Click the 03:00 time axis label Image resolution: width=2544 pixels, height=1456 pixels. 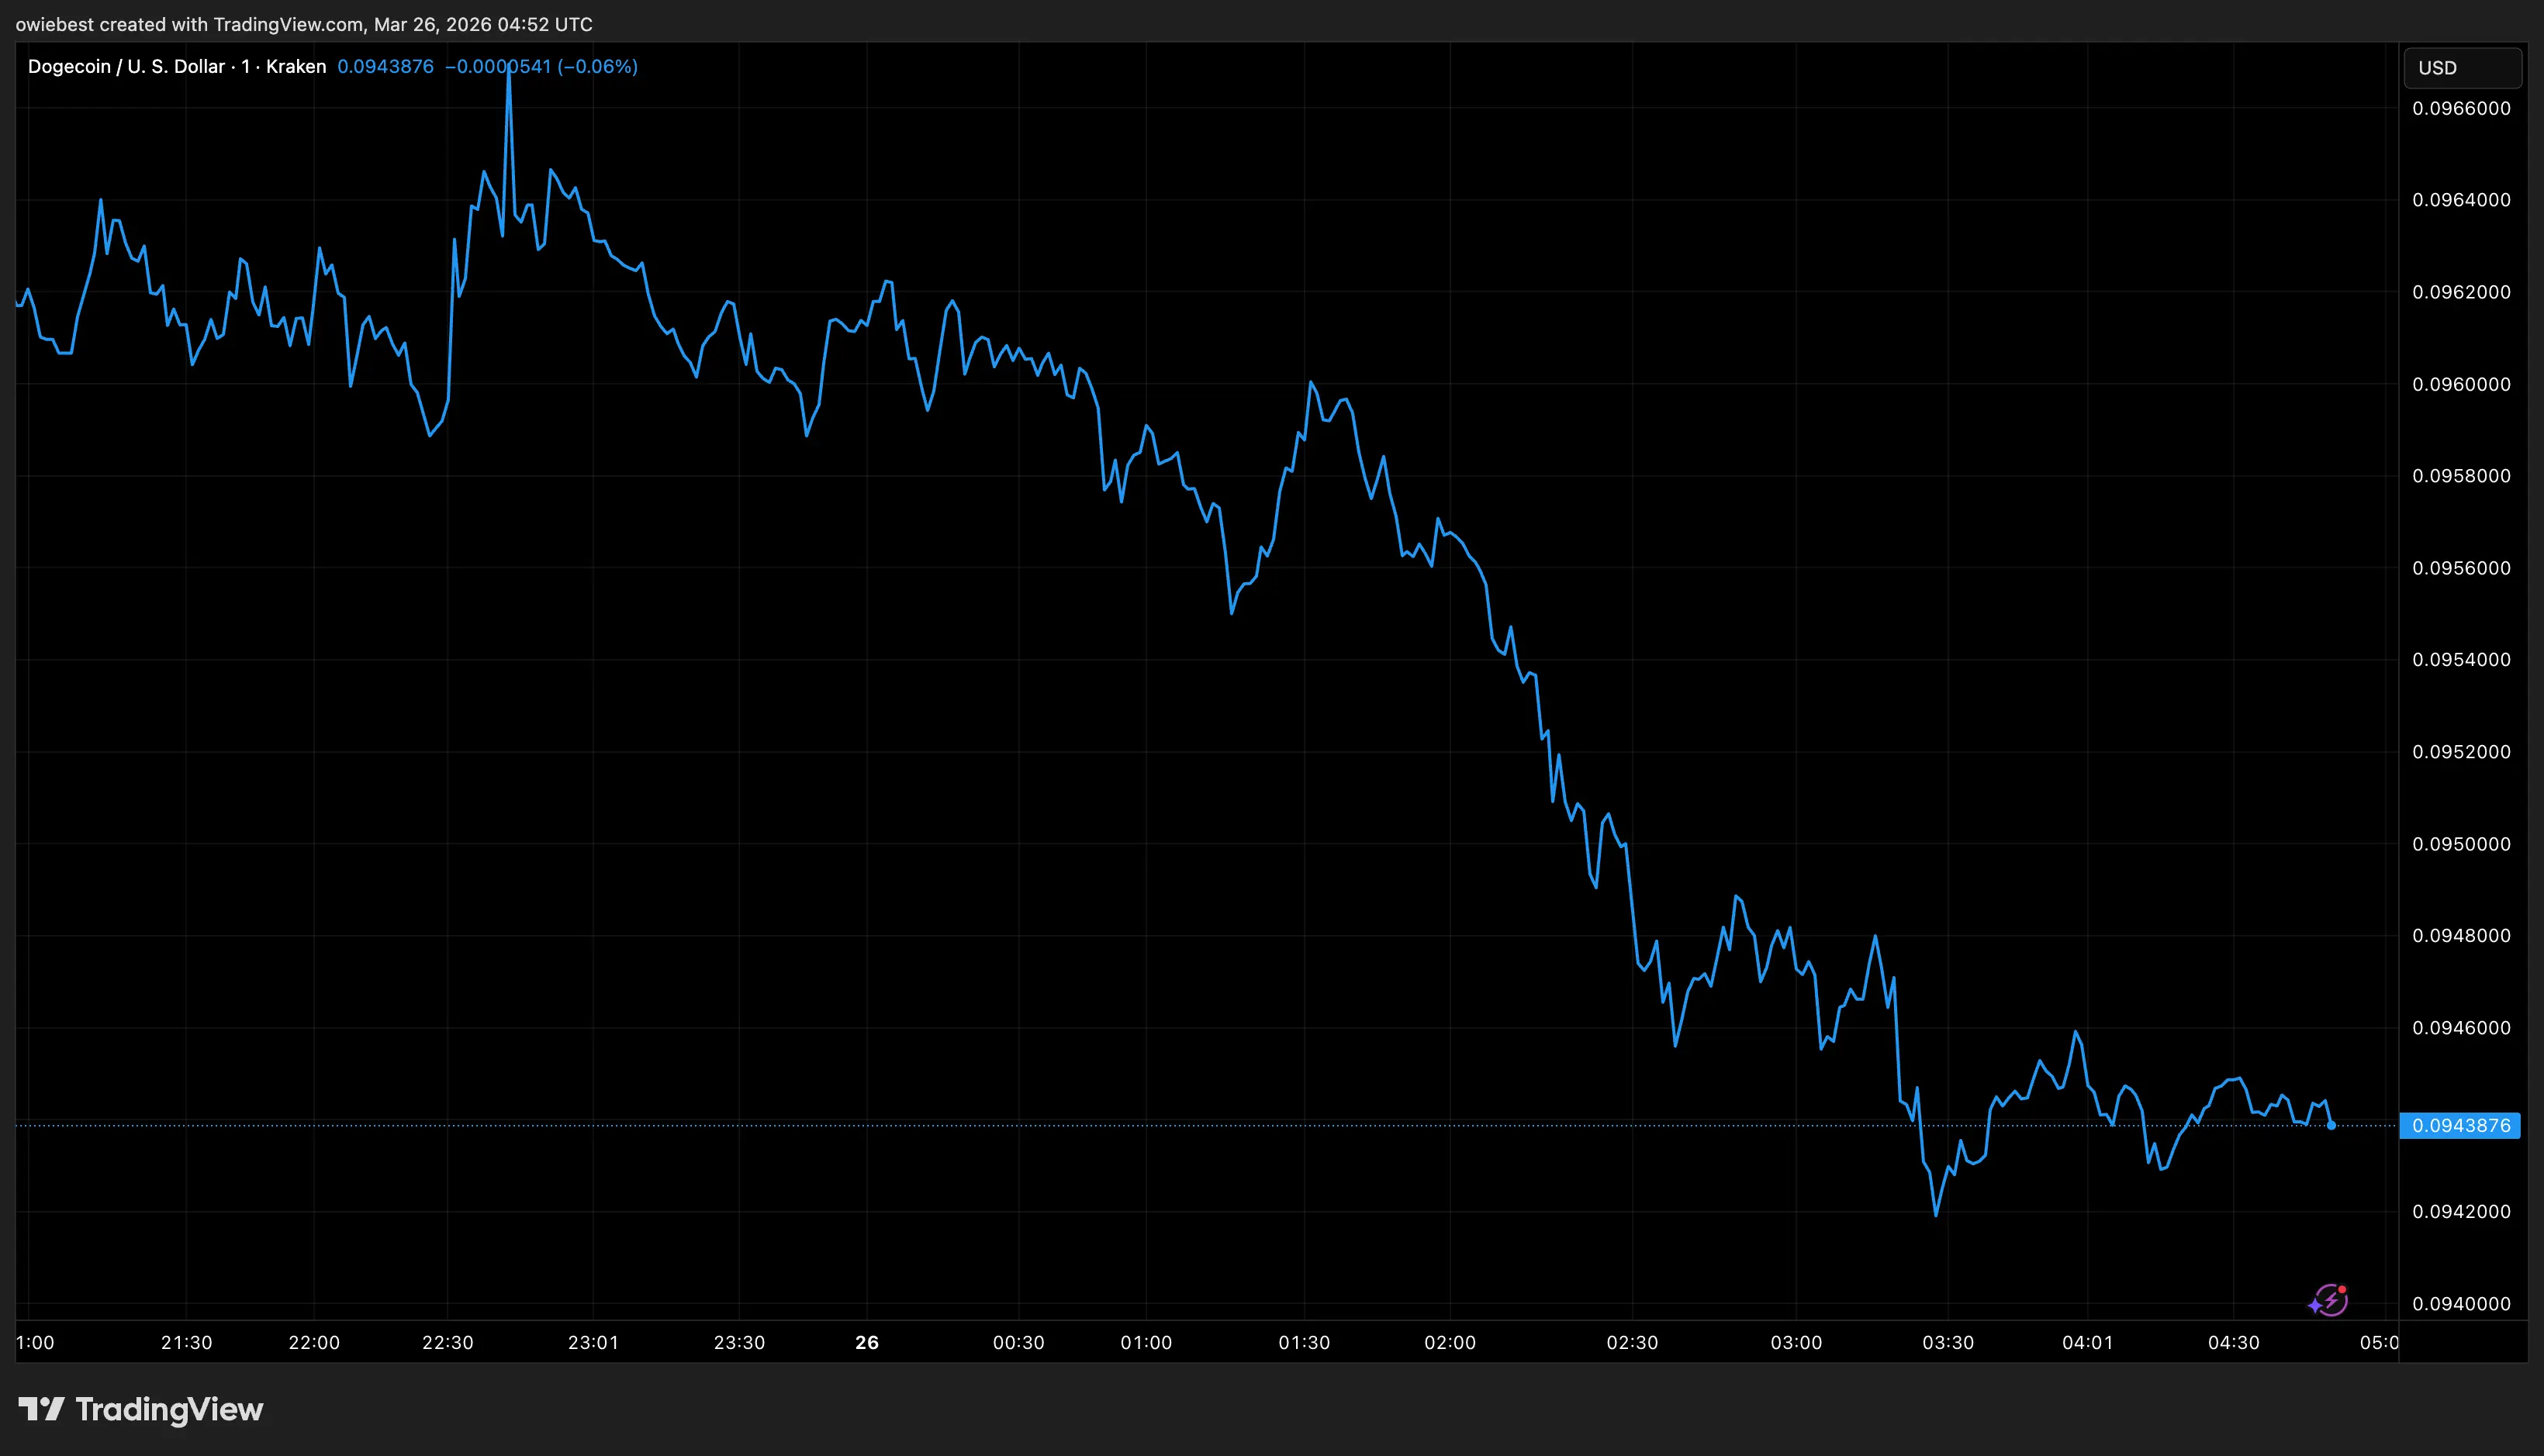pos(1796,1342)
